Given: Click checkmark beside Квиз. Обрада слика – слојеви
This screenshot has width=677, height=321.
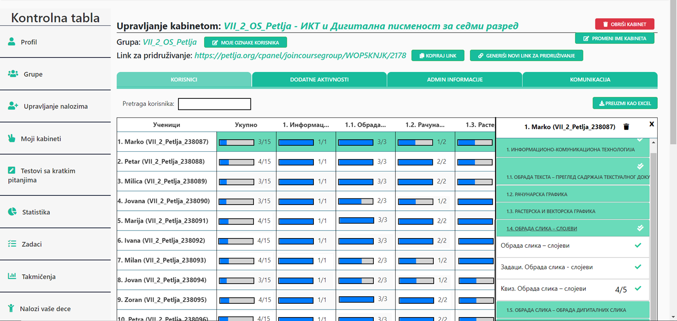Looking at the screenshot, I should point(638,288).
